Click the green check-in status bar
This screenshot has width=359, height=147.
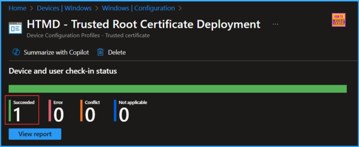178,89
